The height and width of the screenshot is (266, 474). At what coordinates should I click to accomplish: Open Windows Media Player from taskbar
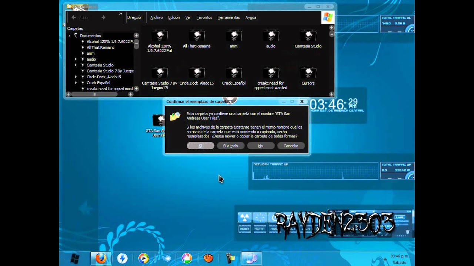tap(144, 258)
